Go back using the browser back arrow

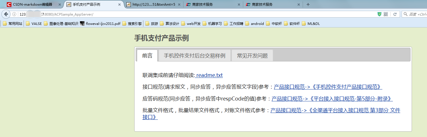pos(6,14)
